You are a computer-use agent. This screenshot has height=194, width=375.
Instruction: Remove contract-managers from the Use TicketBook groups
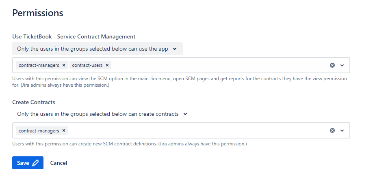tap(64, 65)
